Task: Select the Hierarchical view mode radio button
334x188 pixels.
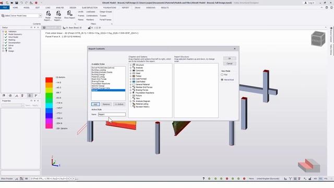Action: tap(222, 80)
